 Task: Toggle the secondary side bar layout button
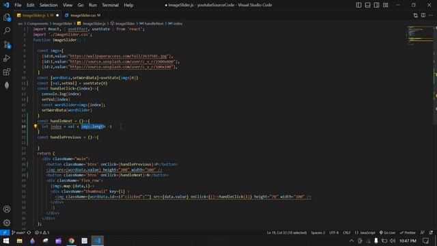(376, 5)
